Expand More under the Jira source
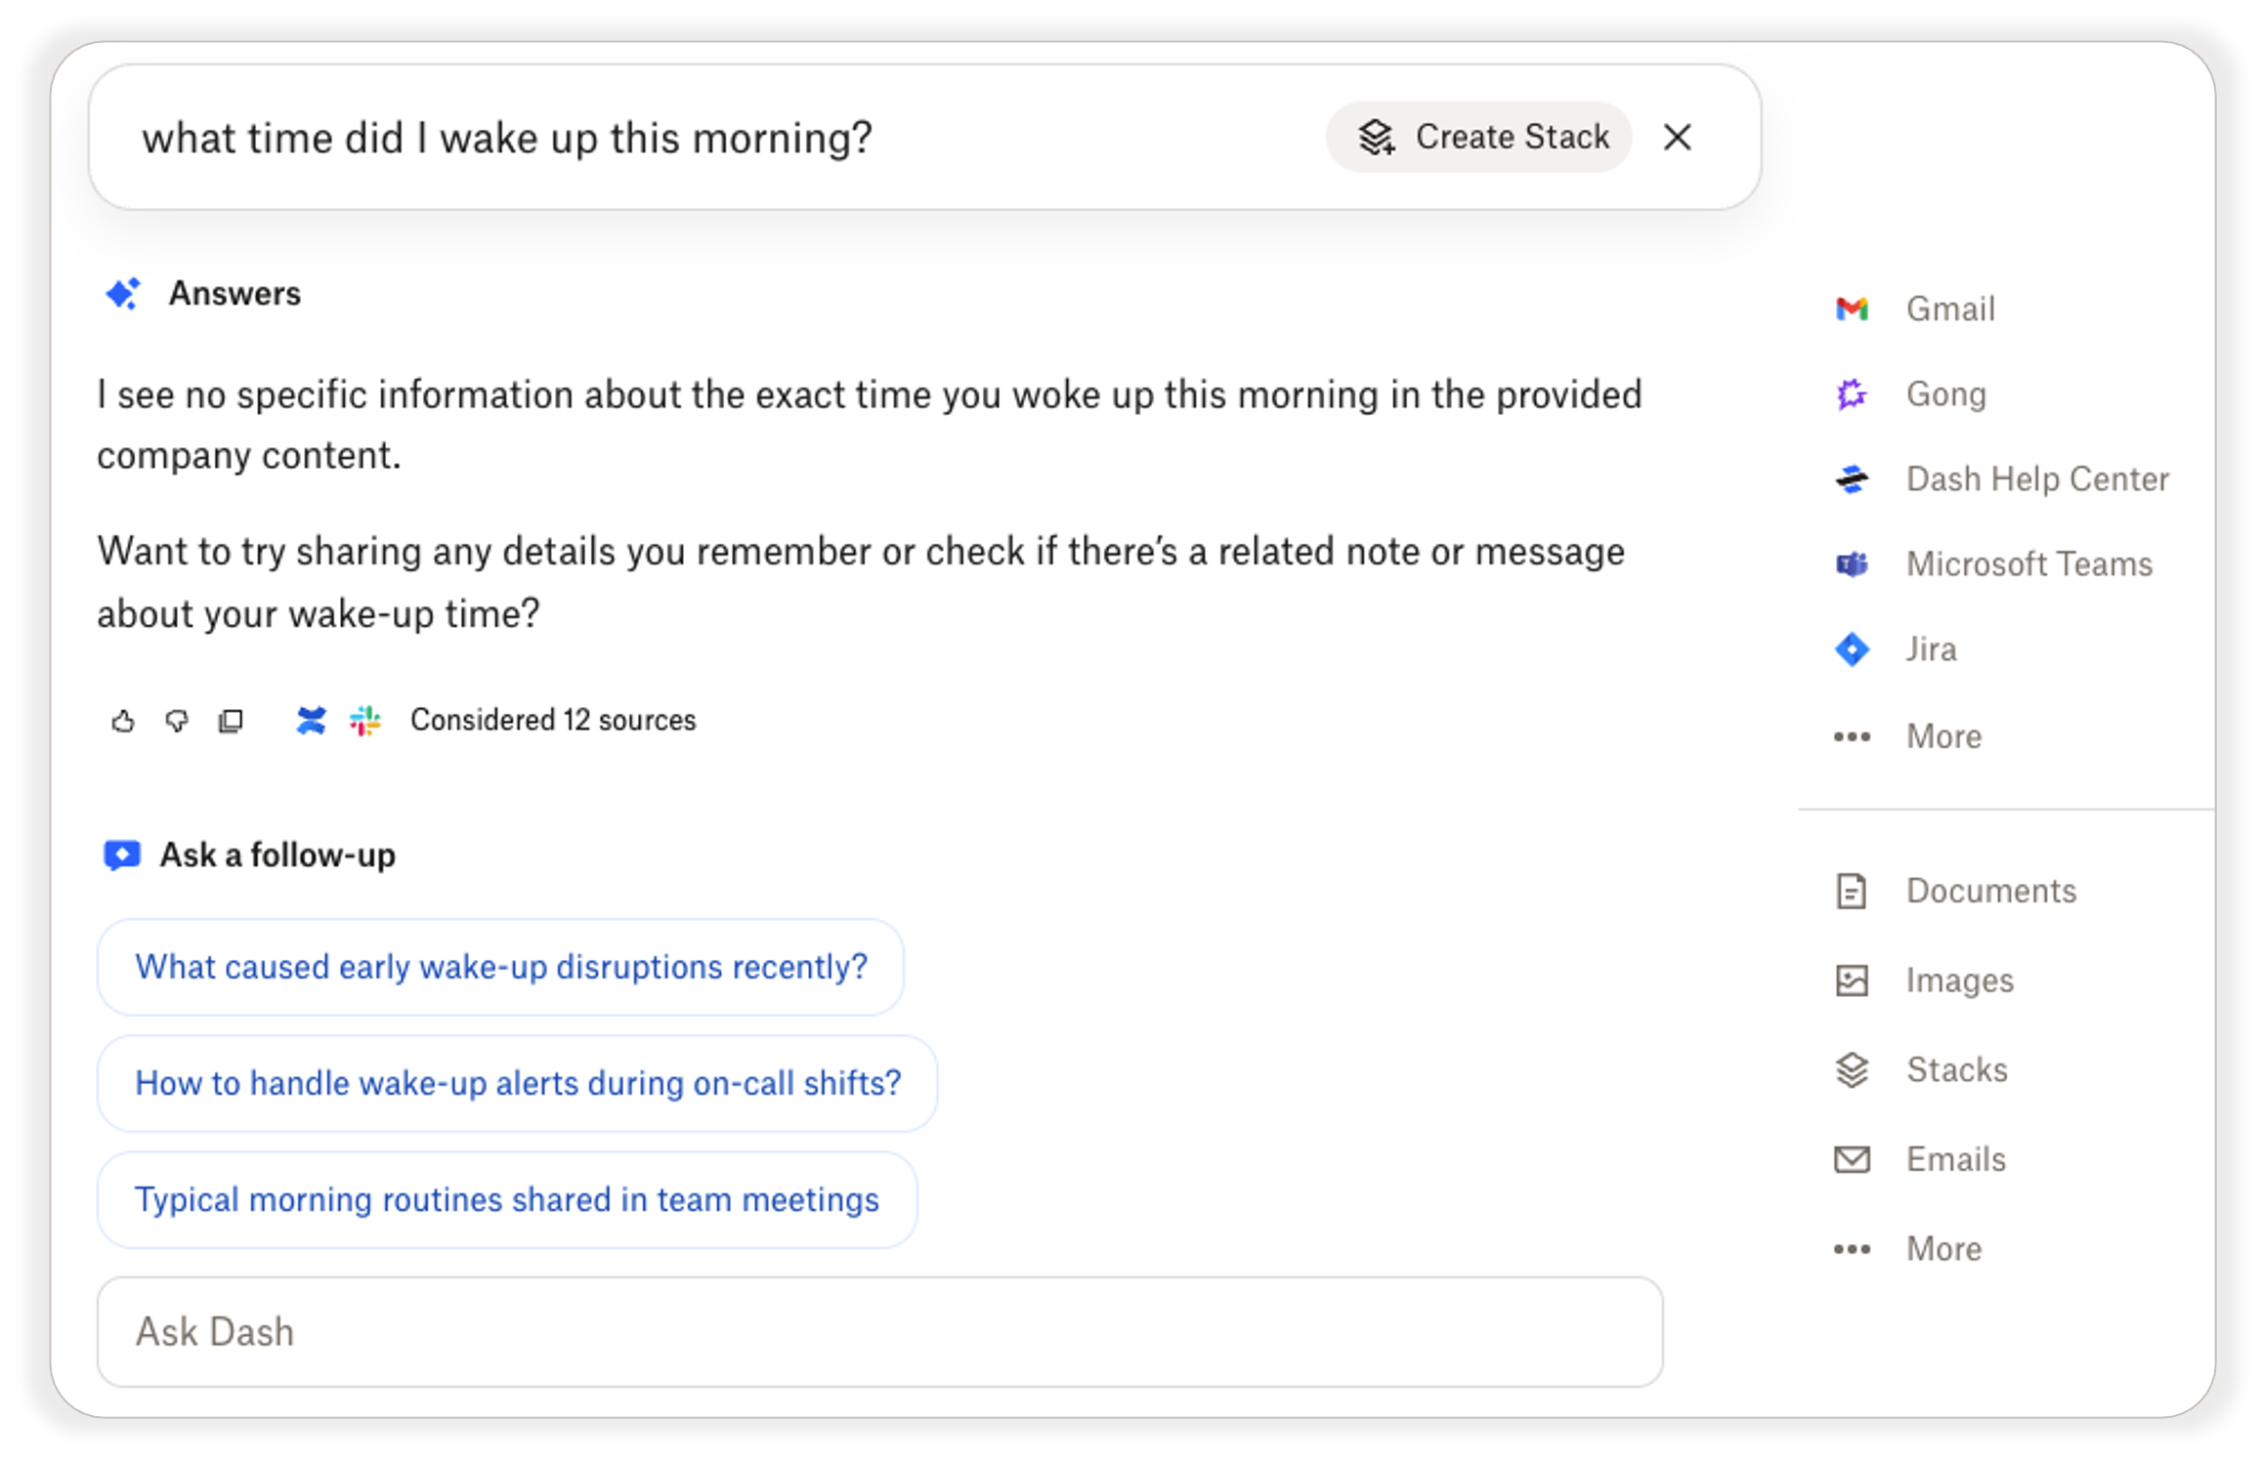This screenshot has height=1459, width=2261. [1942, 735]
